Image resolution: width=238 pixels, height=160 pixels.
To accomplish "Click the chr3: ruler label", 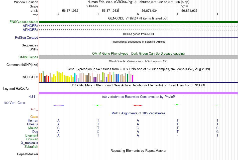I will click(x=35, y=10).
